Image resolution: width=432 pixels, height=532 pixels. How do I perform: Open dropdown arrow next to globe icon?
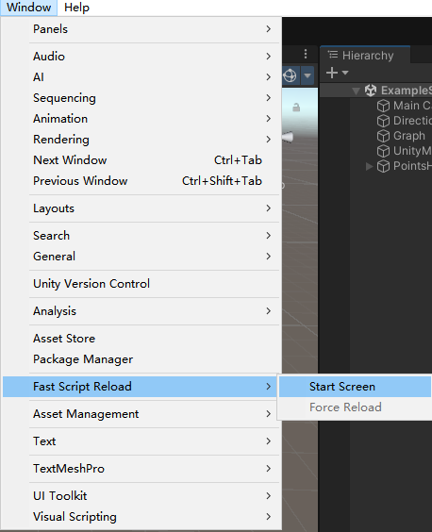[x=307, y=75]
